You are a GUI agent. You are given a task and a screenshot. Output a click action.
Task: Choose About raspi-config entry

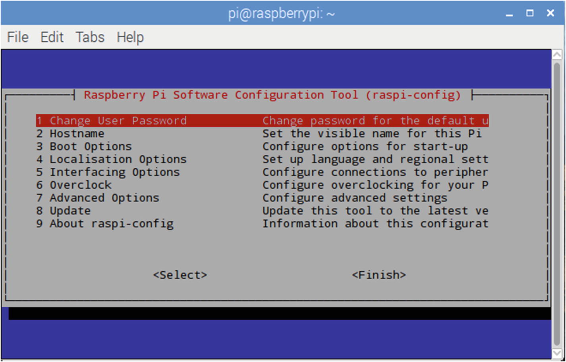105,224
